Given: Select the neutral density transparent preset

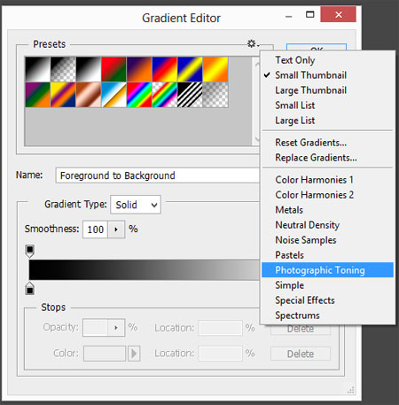Looking at the screenshot, I should coord(215,95).
